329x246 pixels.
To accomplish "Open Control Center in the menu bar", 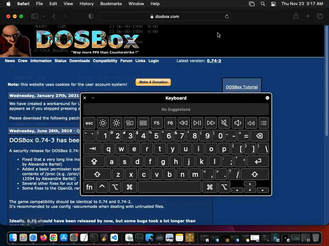I will (x=273, y=4).
